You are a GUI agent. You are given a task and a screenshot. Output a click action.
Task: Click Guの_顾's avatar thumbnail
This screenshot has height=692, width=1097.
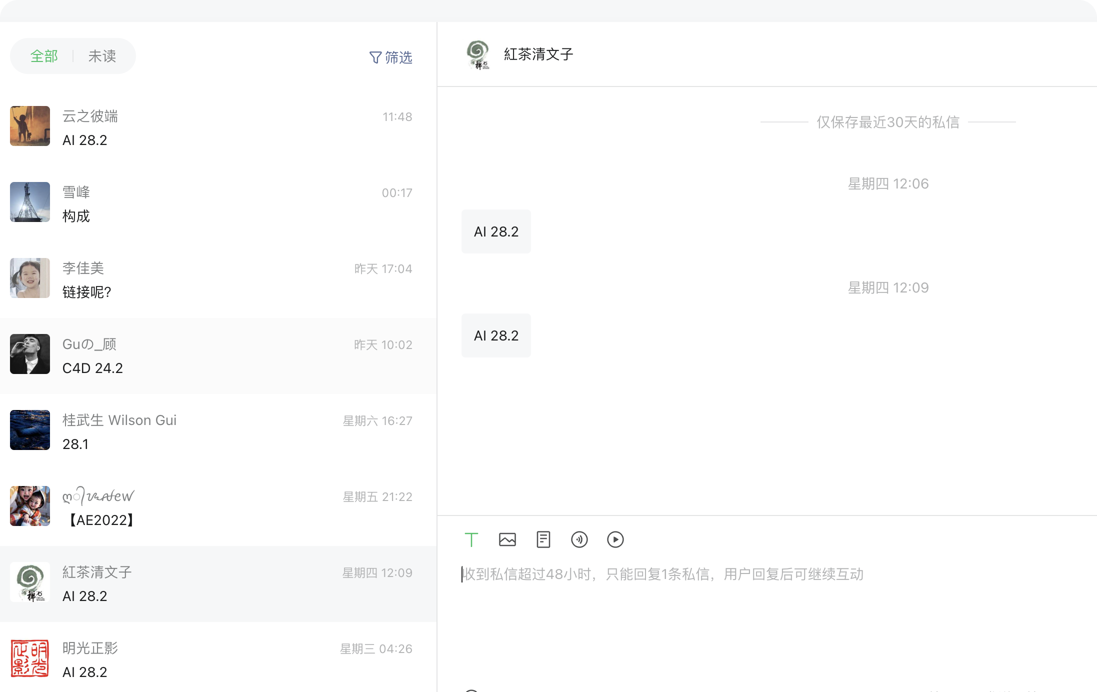(x=30, y=354)
